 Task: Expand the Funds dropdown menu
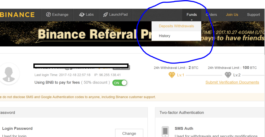tap(192, 15)
